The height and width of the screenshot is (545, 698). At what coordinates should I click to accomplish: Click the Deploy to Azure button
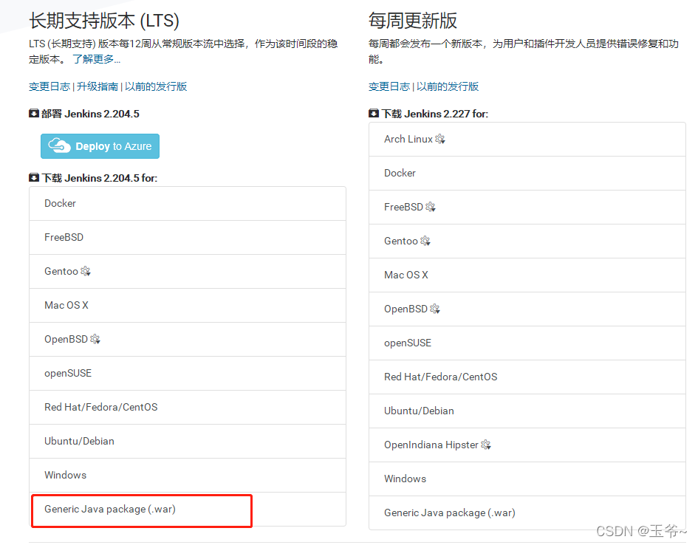pos(100,146)
